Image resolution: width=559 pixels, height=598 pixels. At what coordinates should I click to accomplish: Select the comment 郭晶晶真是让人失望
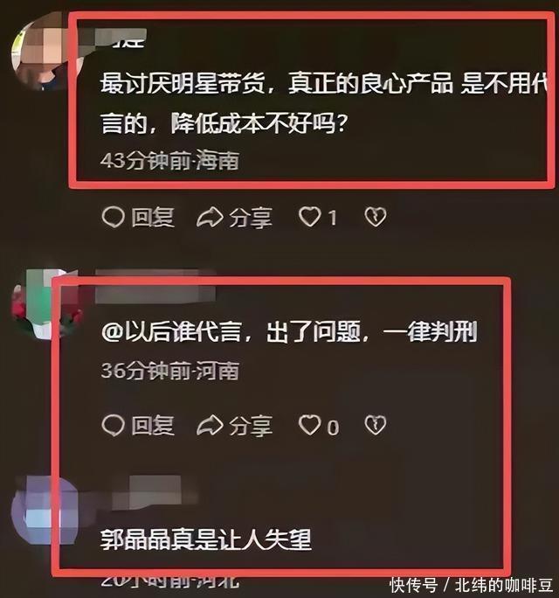[x=206, y=539]
